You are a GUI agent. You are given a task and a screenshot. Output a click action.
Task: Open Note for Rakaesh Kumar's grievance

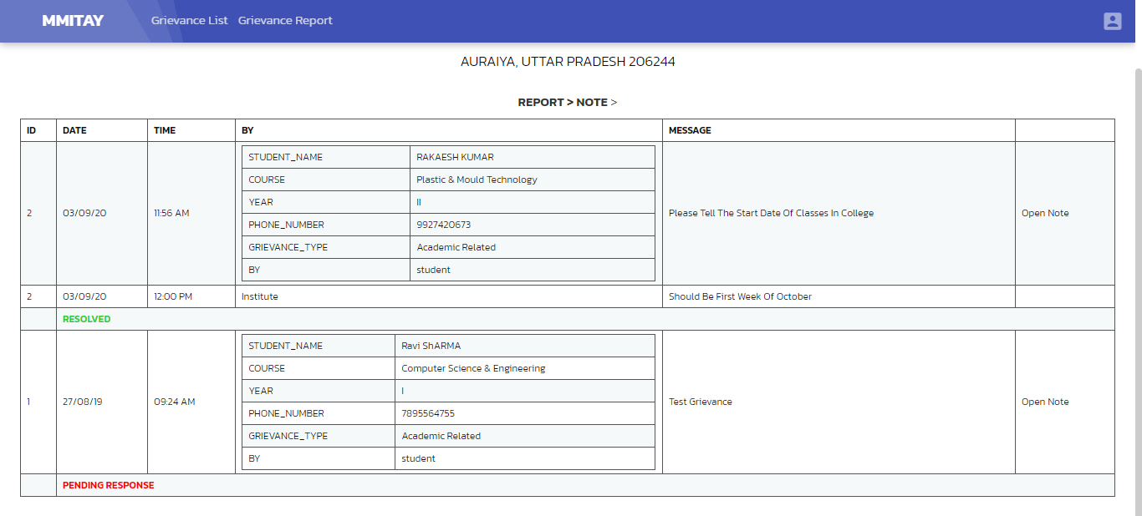tap(1045, 213)
